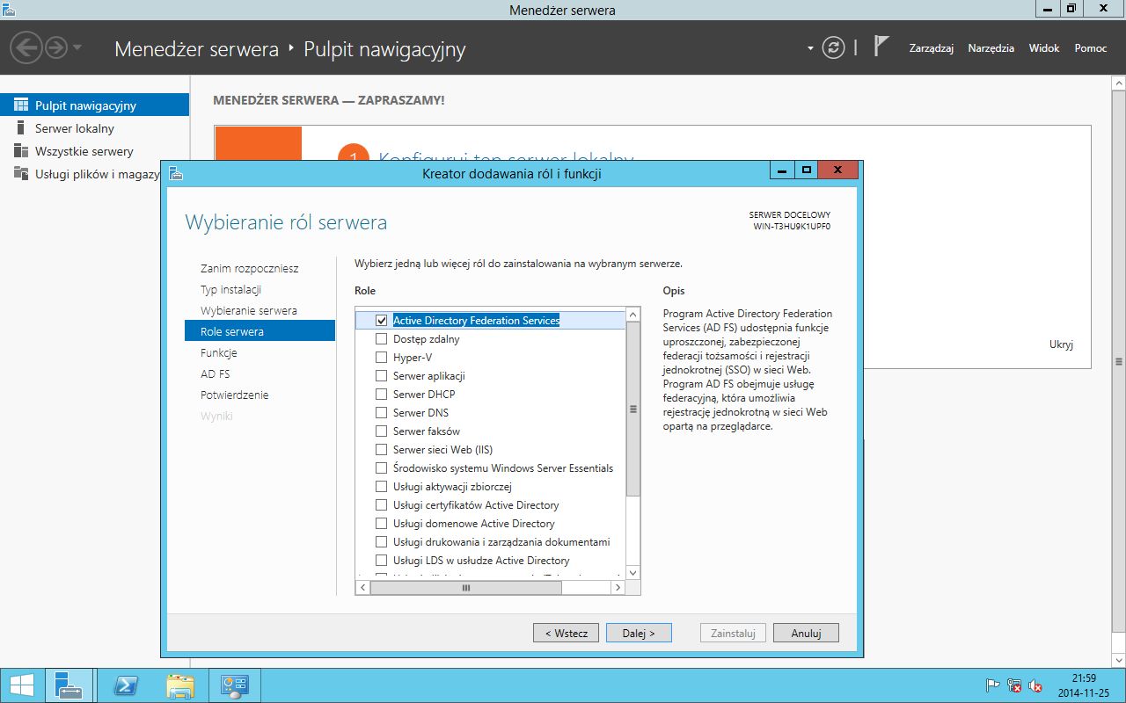
Task: Click the Server Manager taskbar icon
Action: 69,685
